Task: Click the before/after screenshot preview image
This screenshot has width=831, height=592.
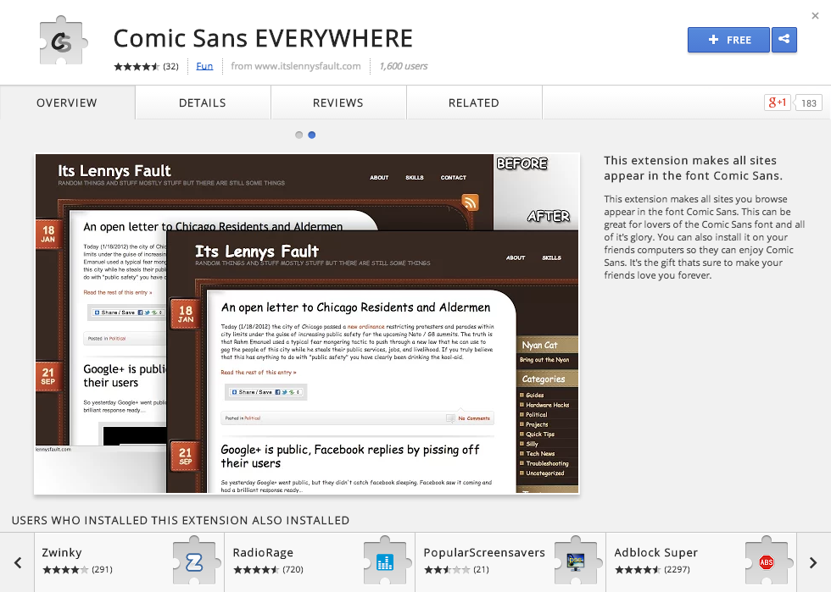Action: coord(307,324)
